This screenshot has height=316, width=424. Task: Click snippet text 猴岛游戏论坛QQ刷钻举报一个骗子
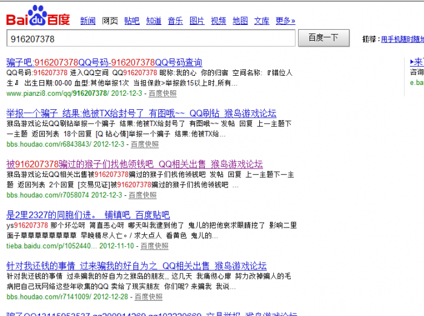point(61,124)
